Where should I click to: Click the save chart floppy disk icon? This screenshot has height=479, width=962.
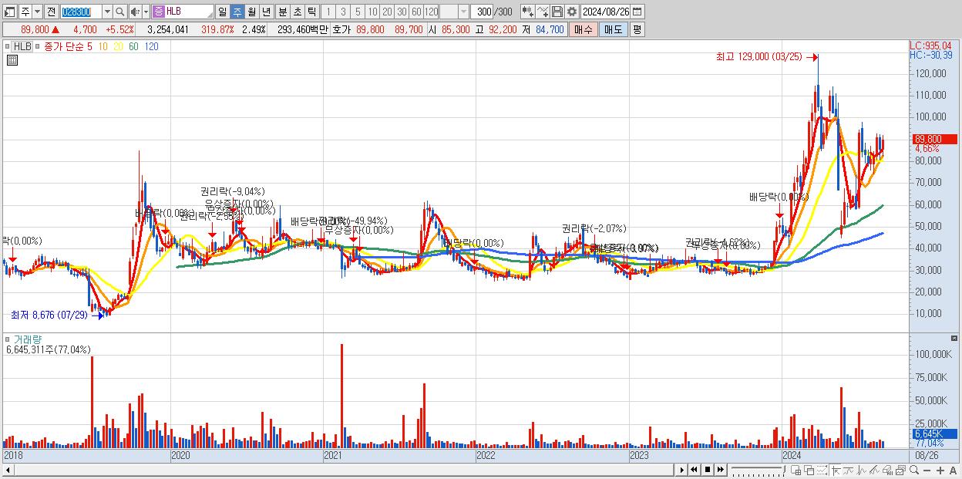557,12
